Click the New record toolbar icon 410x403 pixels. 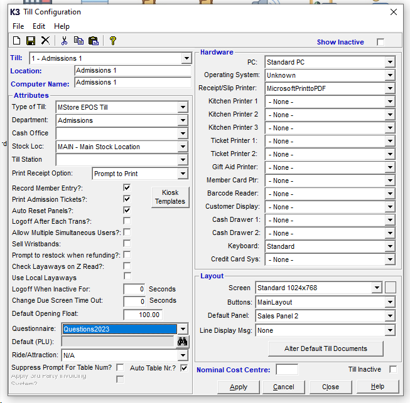pos(17,41)
